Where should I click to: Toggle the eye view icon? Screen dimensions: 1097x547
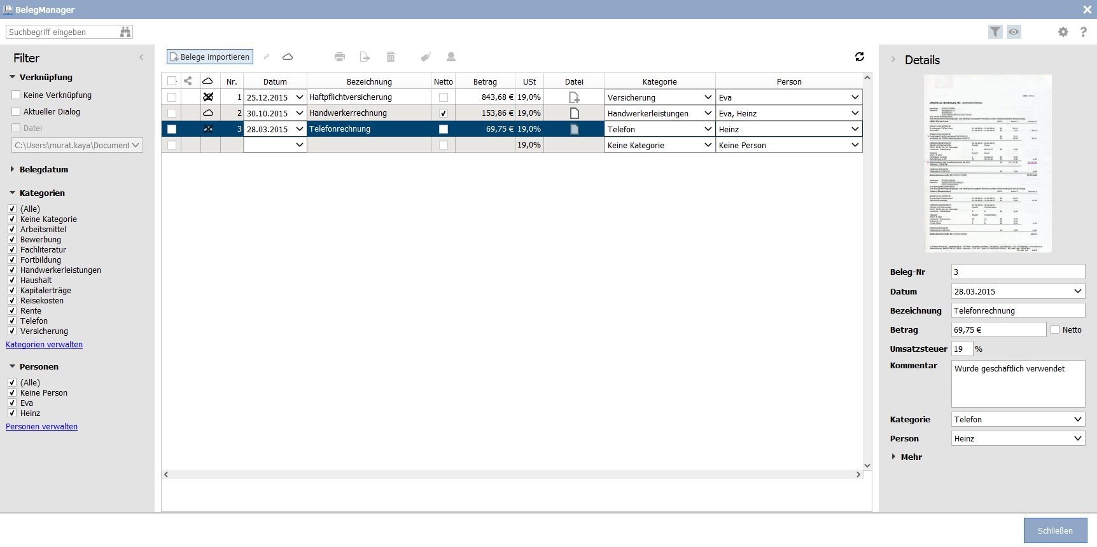pyautogui.click(x=1014, y=32)
